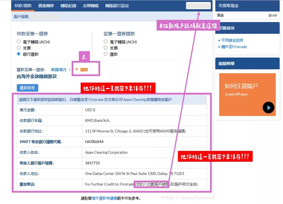Click the 匯款附言 row label

pyautogui.click(x=27, y=184)
